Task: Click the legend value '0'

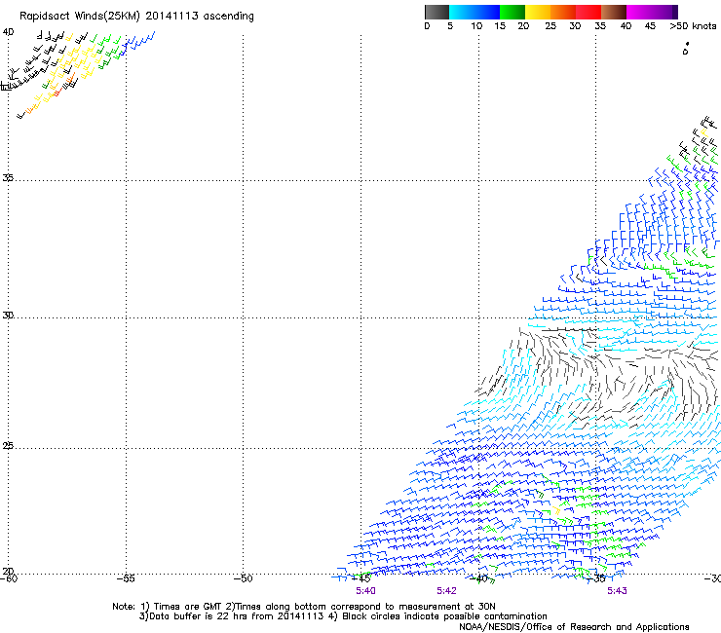Action: click(427, 26)
